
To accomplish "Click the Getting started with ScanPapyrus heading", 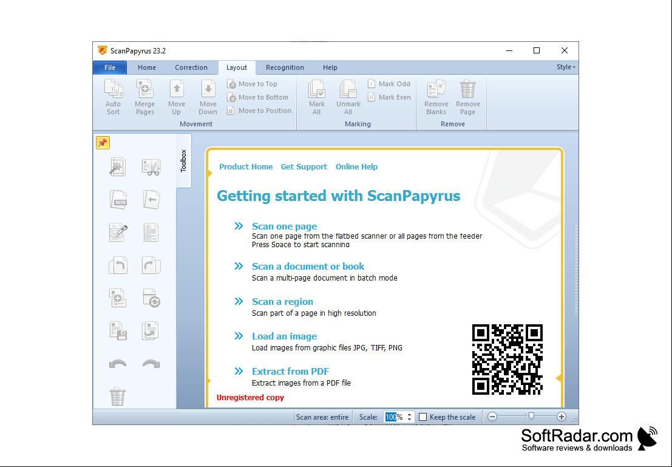I will [x=339, y=196].
